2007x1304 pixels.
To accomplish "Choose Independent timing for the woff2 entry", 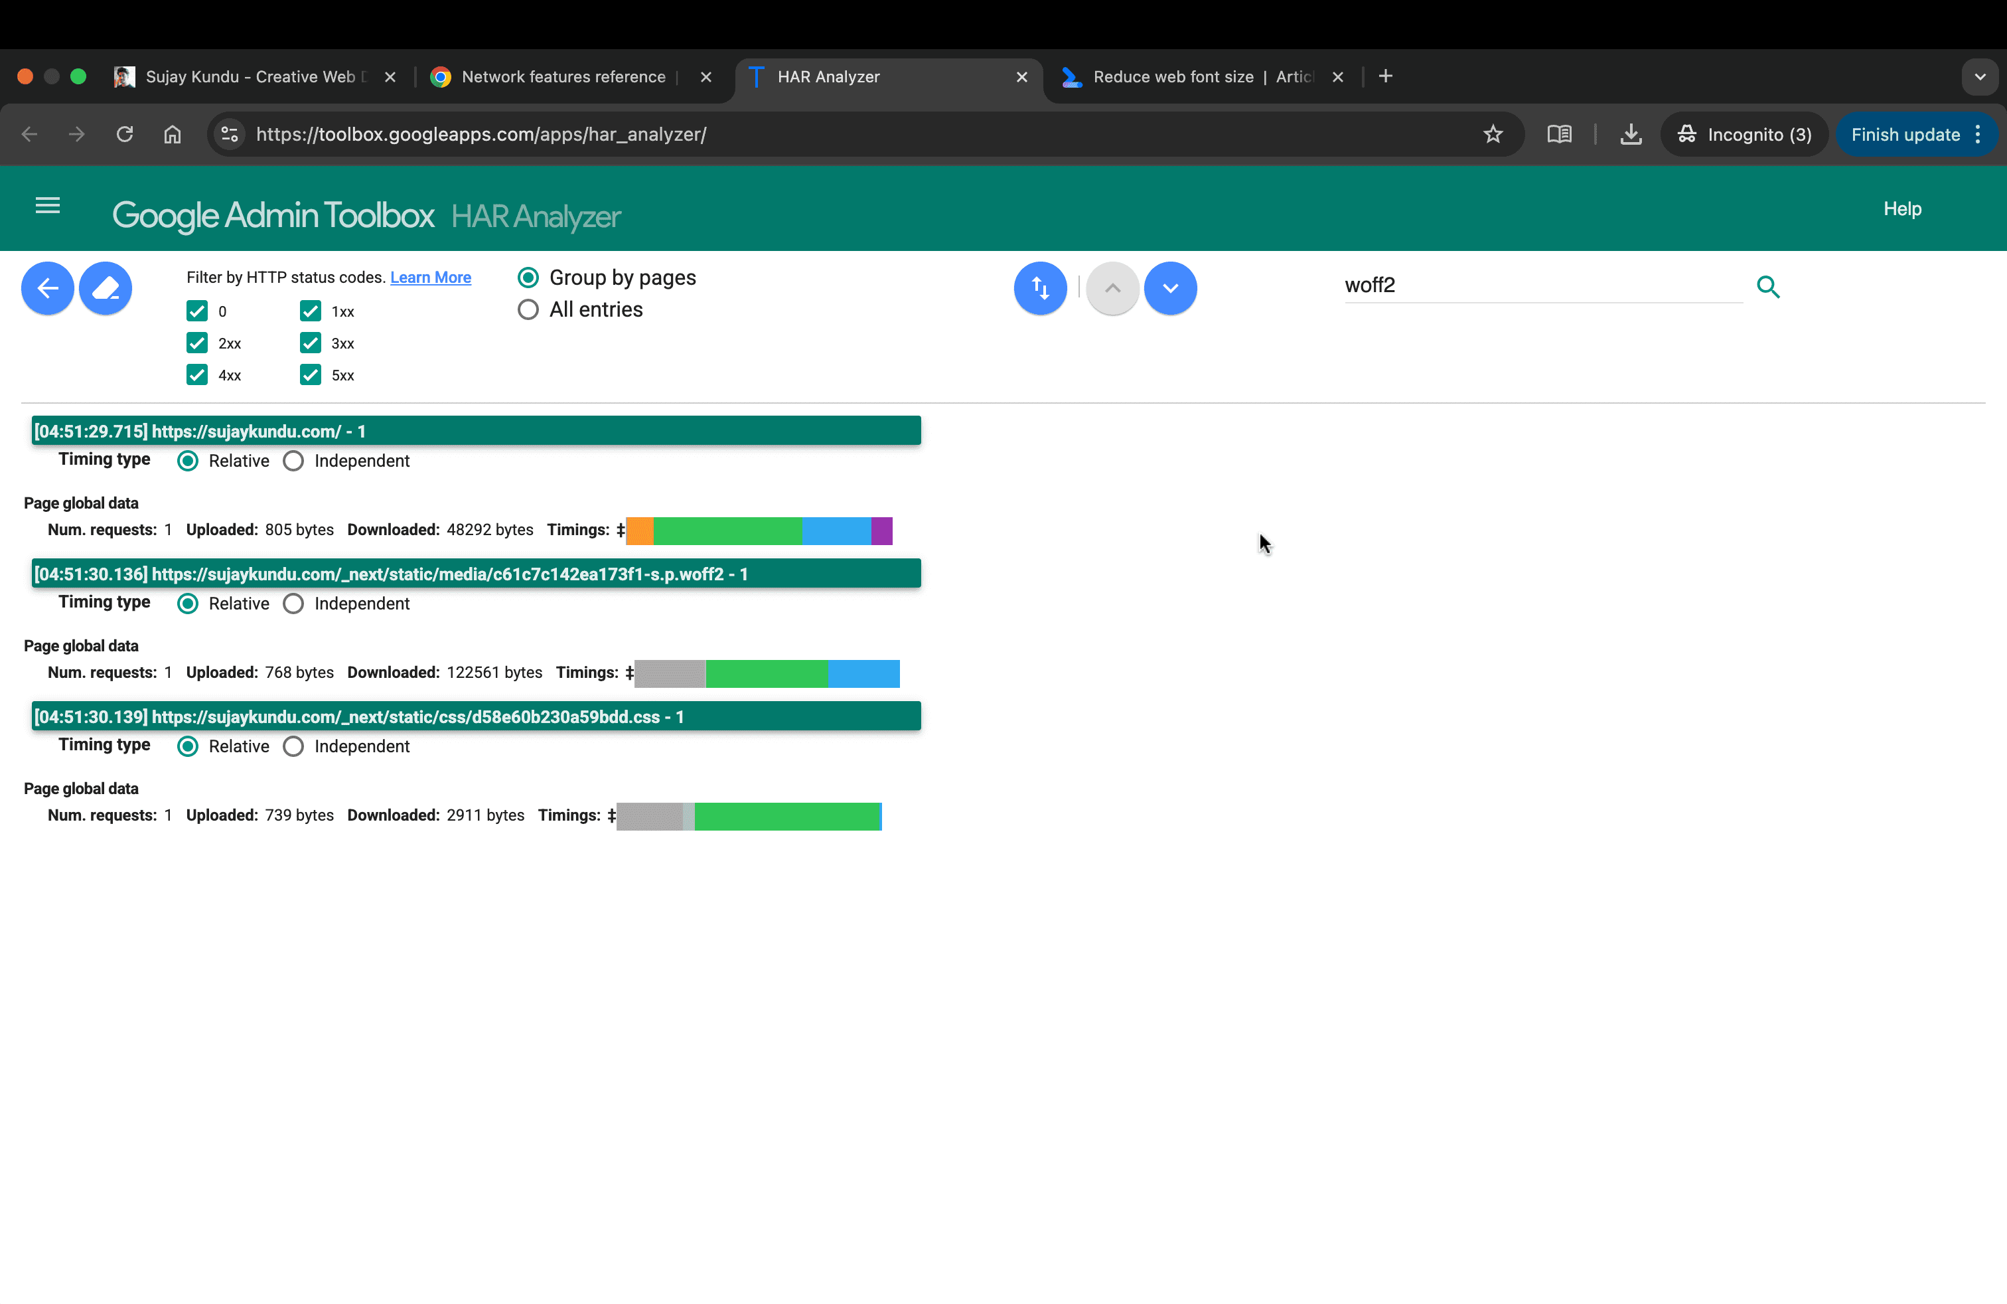I will point(293,604).
